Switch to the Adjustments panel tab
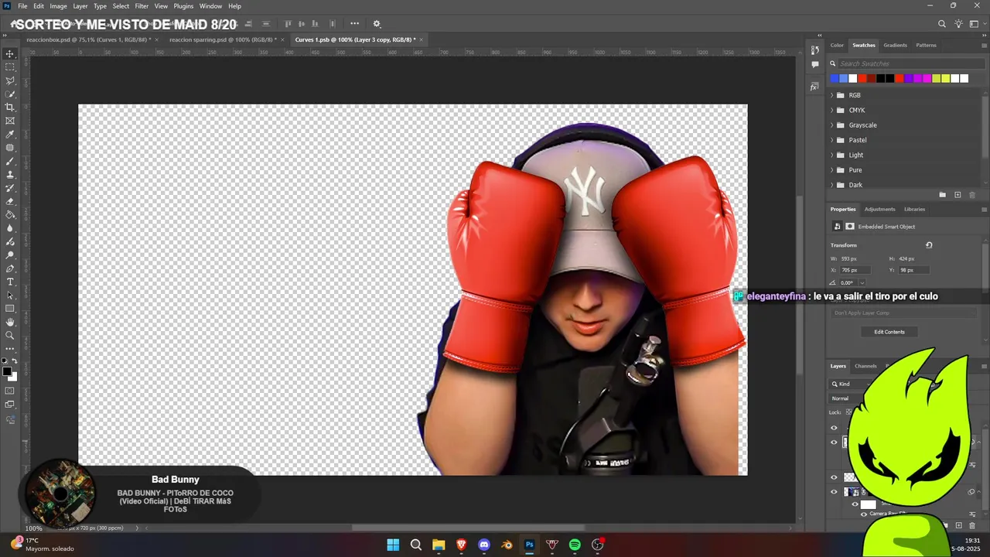This screenshot has width=990, height=557. 879,209
